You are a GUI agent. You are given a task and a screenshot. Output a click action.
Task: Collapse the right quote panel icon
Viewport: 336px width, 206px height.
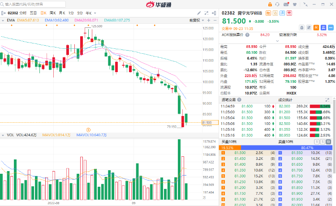214,13
